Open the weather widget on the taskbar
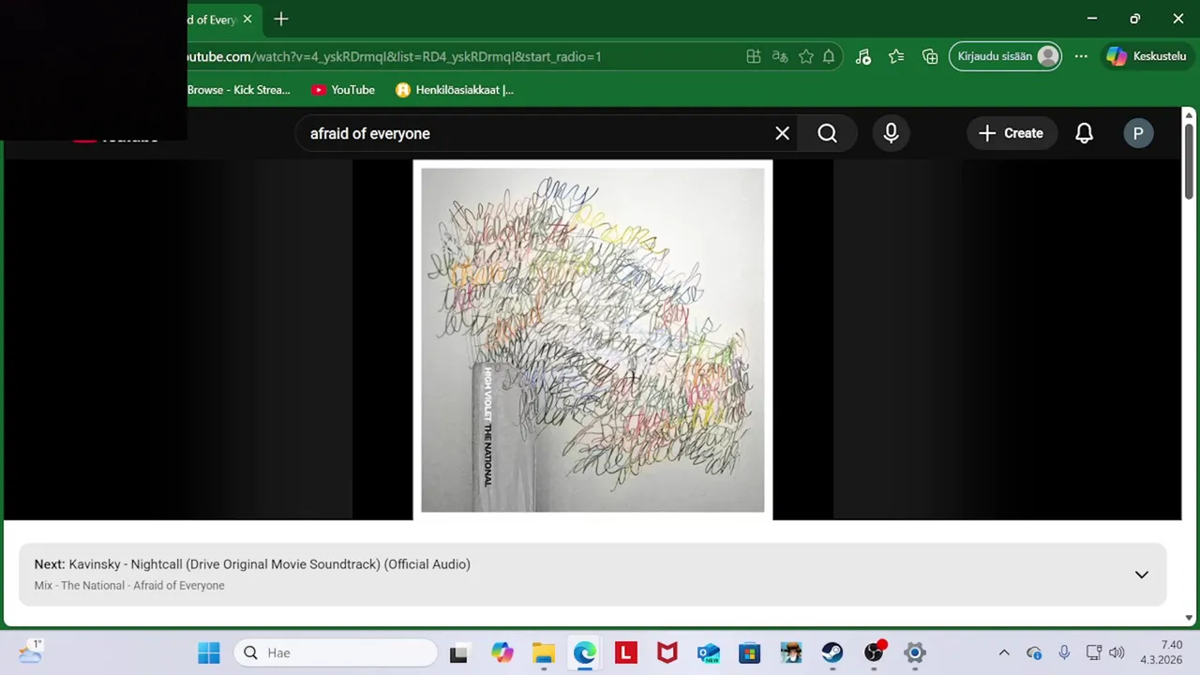The width and height of the screenshot is (1200, 675). point(30,652)
